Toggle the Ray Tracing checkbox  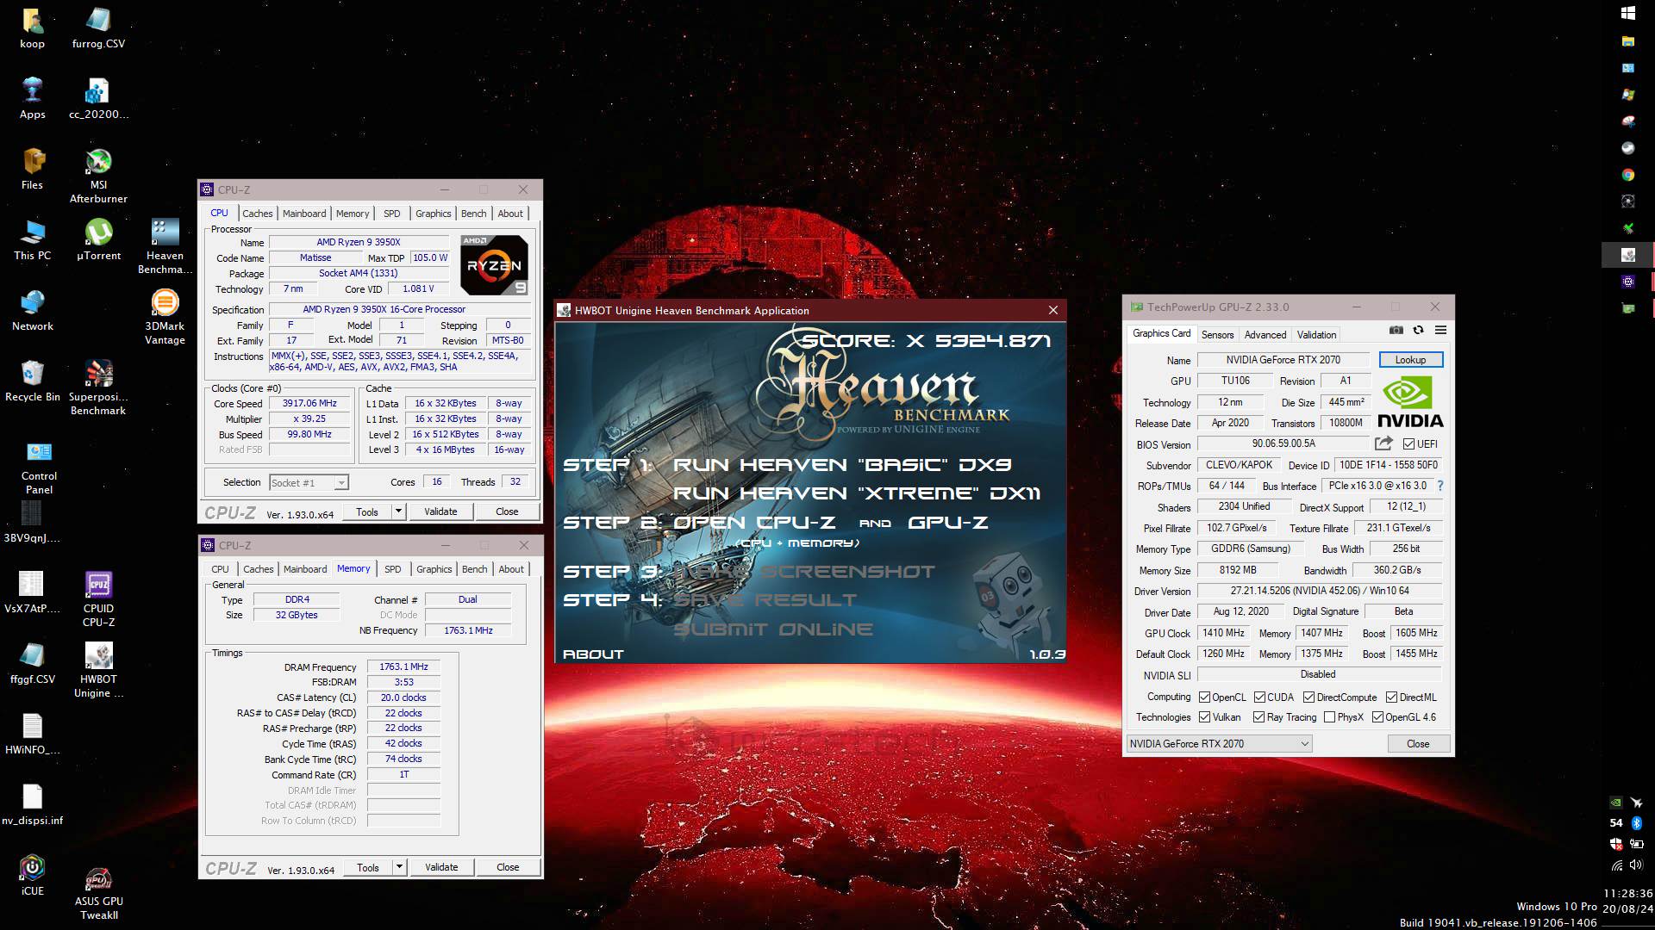[x=1258, y=717]
